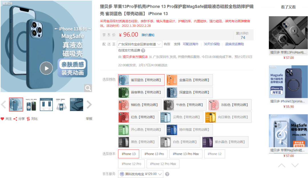Select color 深邃蓝色【带壳动画】
The height and width of the screenshot is (178, 308).
[x=190, y=92]
